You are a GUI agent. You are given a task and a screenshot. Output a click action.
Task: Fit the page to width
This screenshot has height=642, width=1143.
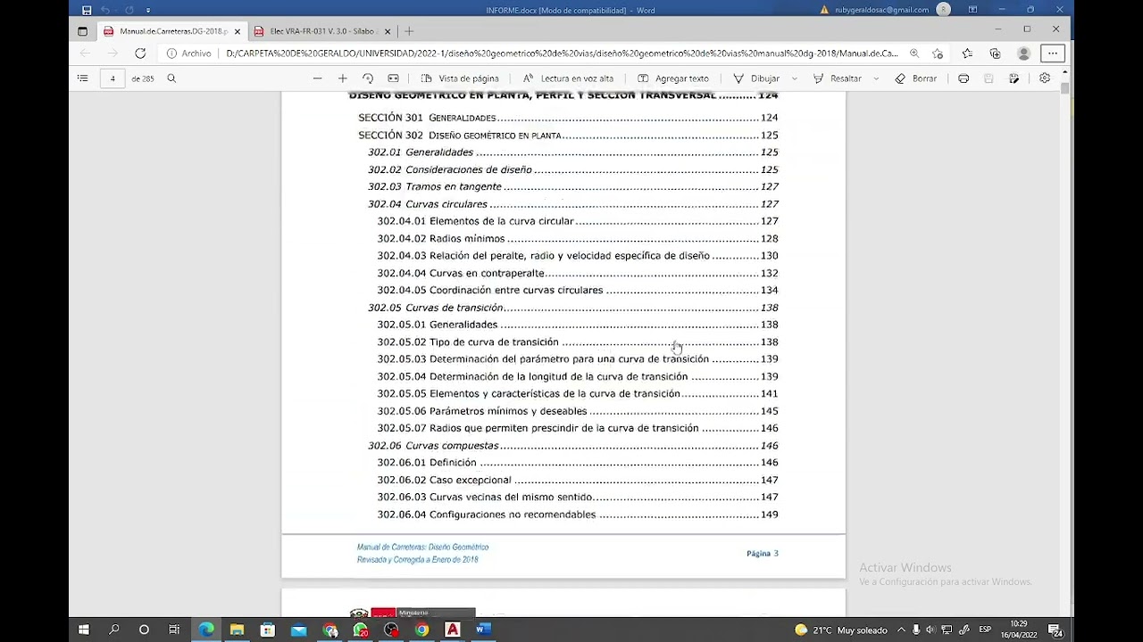click(393, 78)
